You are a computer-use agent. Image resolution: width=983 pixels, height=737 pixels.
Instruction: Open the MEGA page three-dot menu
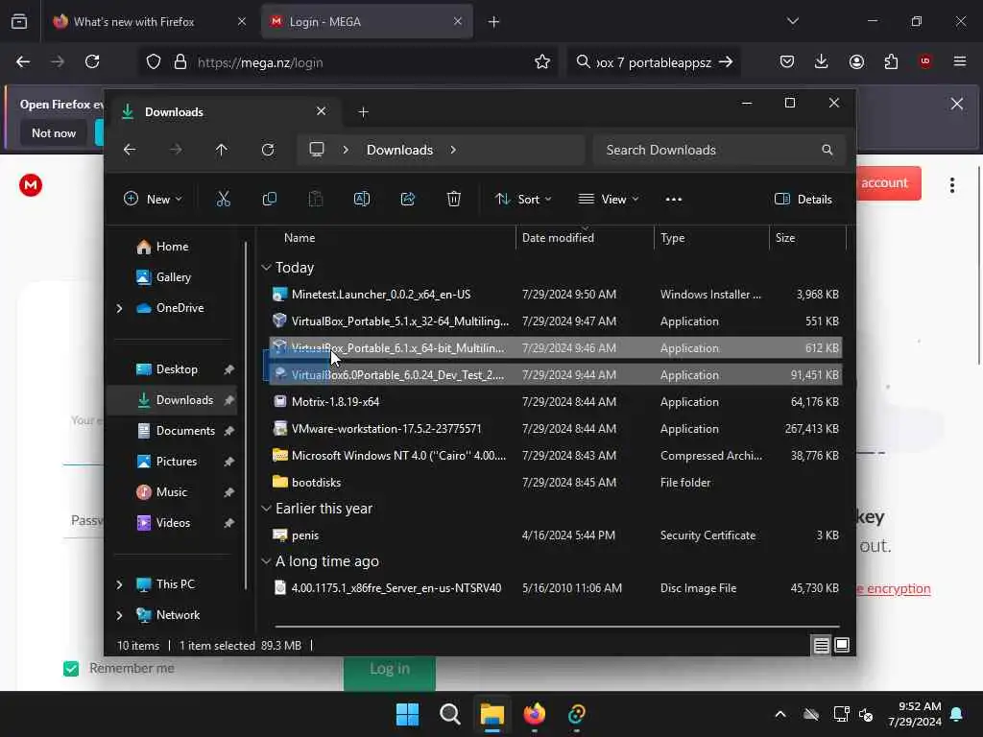pyautogui.click(x=952, y=185)
